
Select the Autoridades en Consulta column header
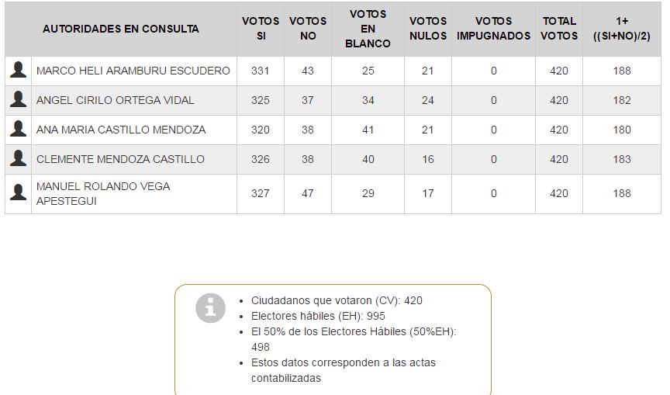pos(121,29)
